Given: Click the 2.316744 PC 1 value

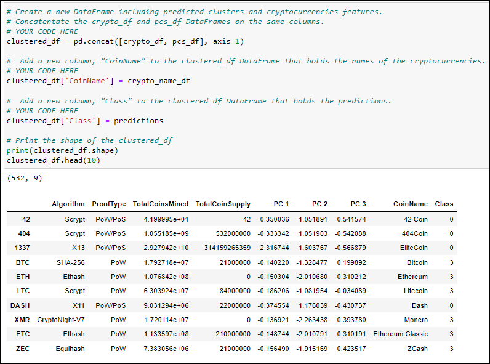Looking at the screenshot, I should point(275,248).
